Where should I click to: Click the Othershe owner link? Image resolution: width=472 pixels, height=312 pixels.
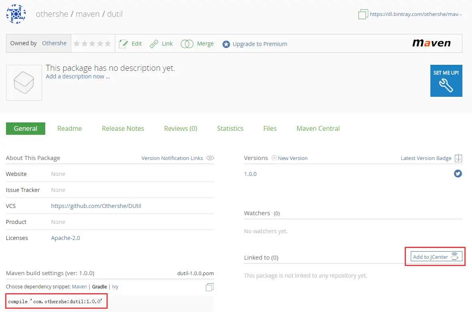click(x=54, y=43)
